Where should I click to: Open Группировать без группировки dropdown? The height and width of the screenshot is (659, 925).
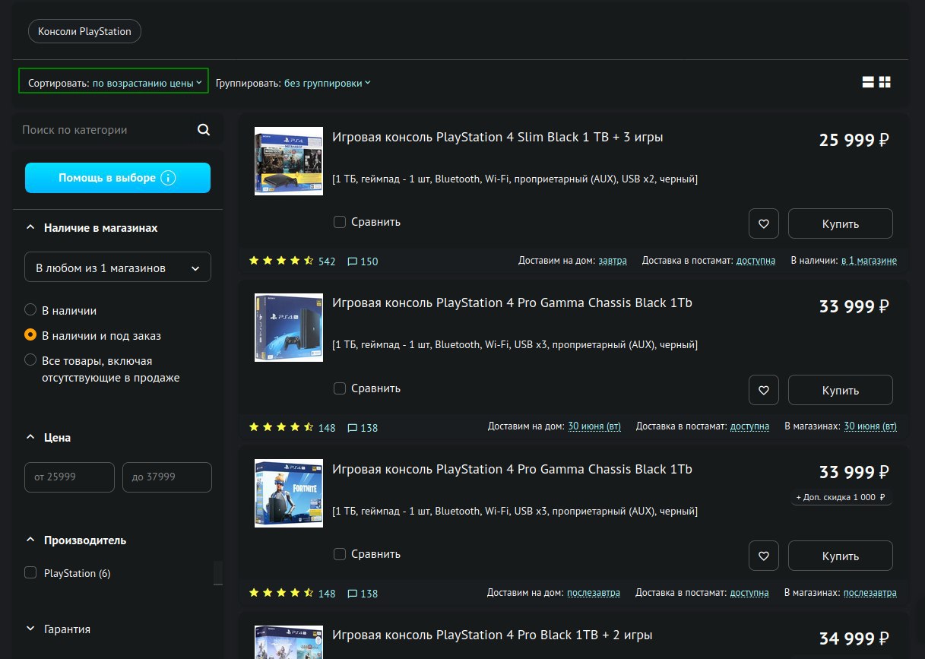293,83
